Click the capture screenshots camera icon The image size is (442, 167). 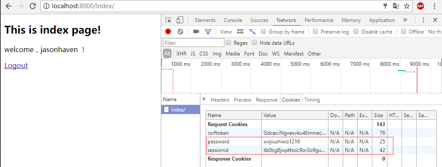pos(196,31)
